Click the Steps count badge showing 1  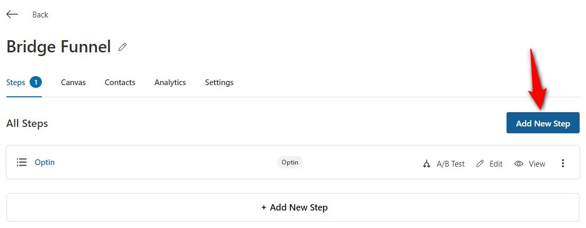tap(36, 82)
